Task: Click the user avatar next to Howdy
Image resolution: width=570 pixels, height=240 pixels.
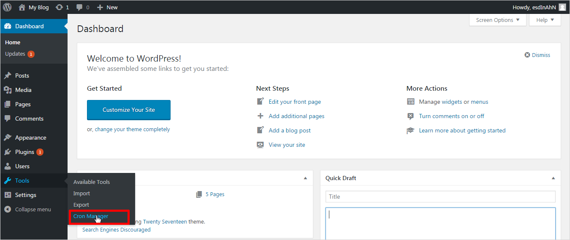Action: point(562,7)
